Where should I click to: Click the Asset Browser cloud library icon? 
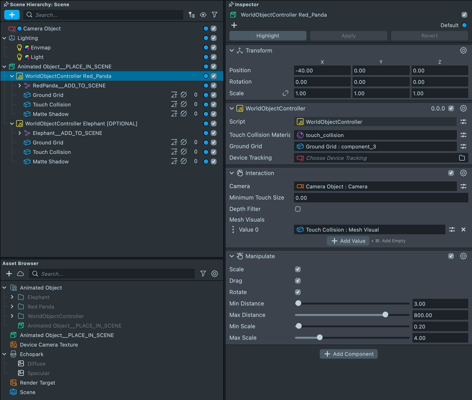(x=20, y=274)
